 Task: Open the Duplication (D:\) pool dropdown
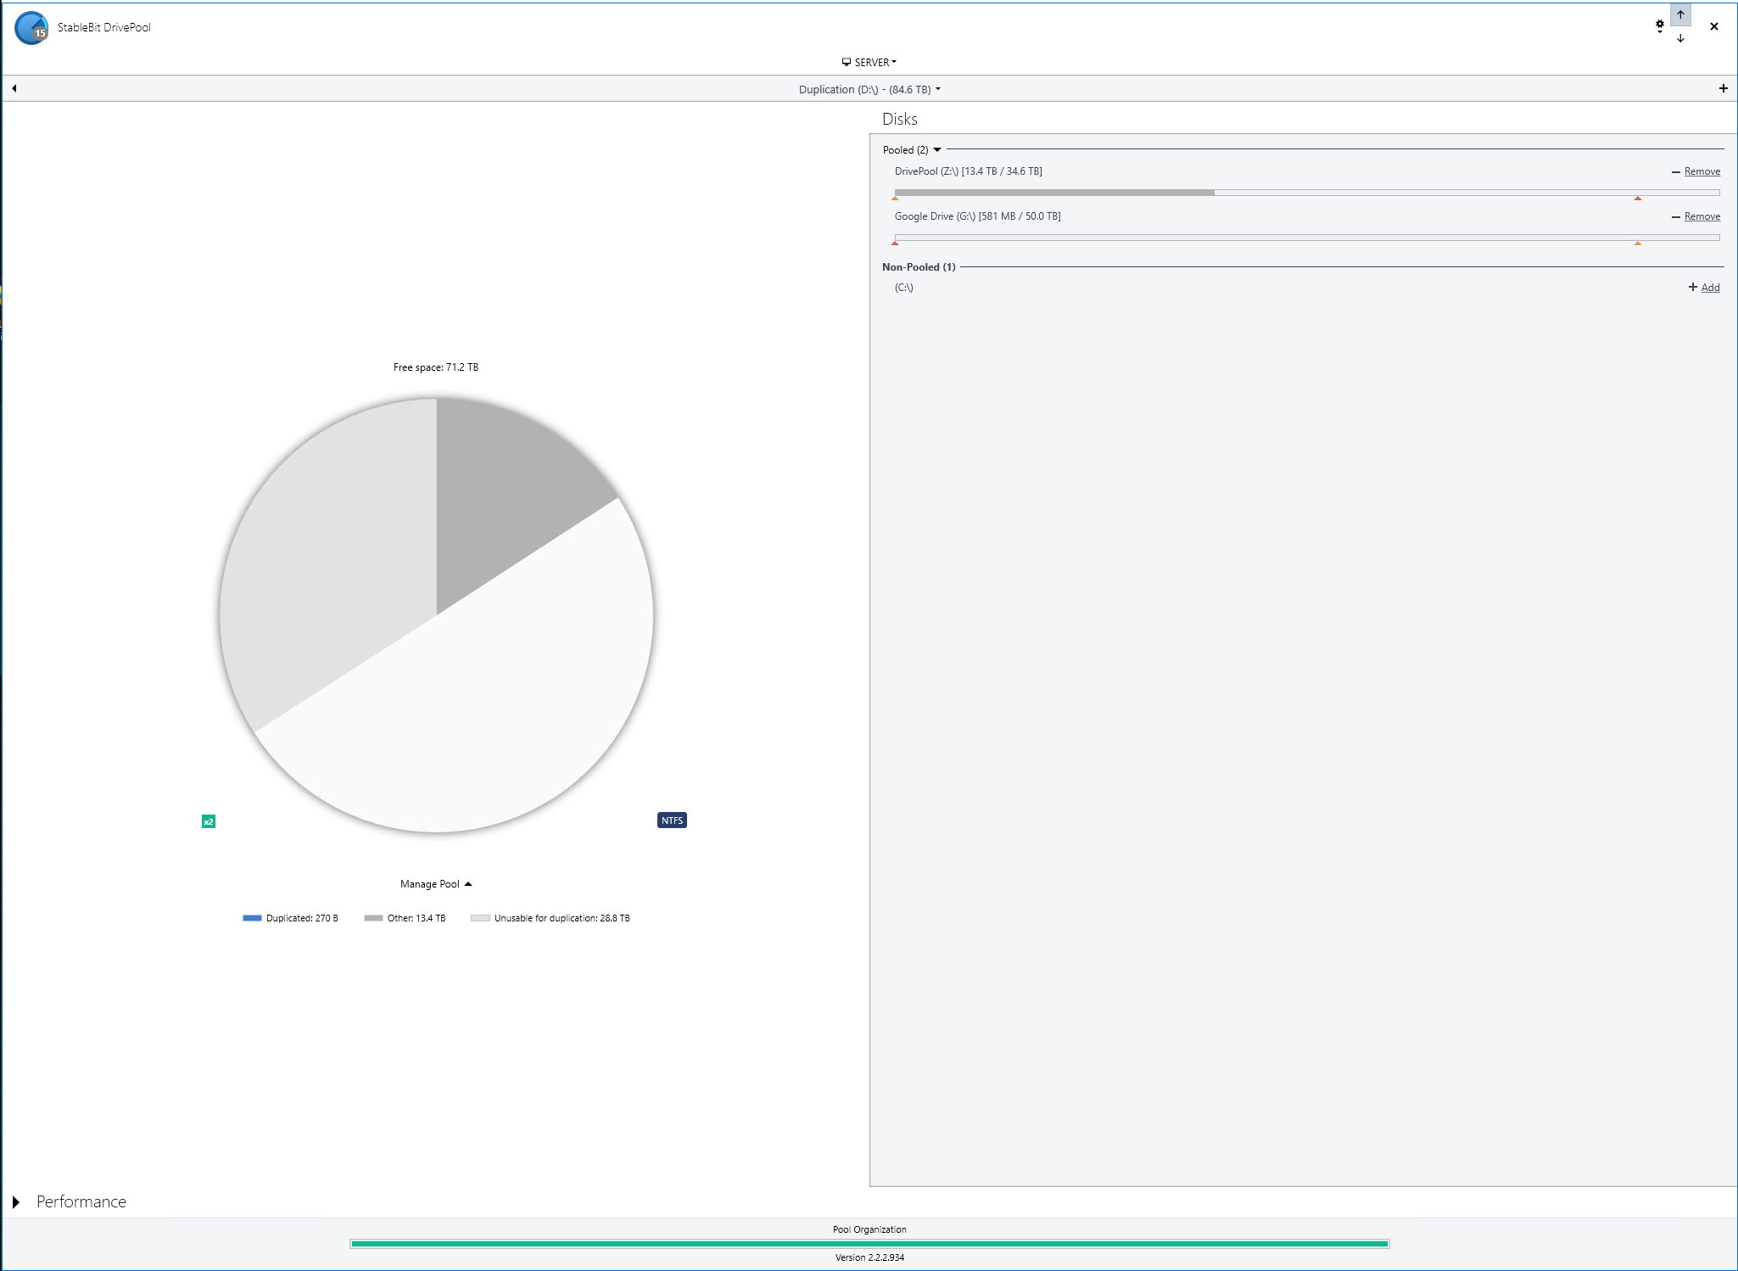[x=869, y=89]
